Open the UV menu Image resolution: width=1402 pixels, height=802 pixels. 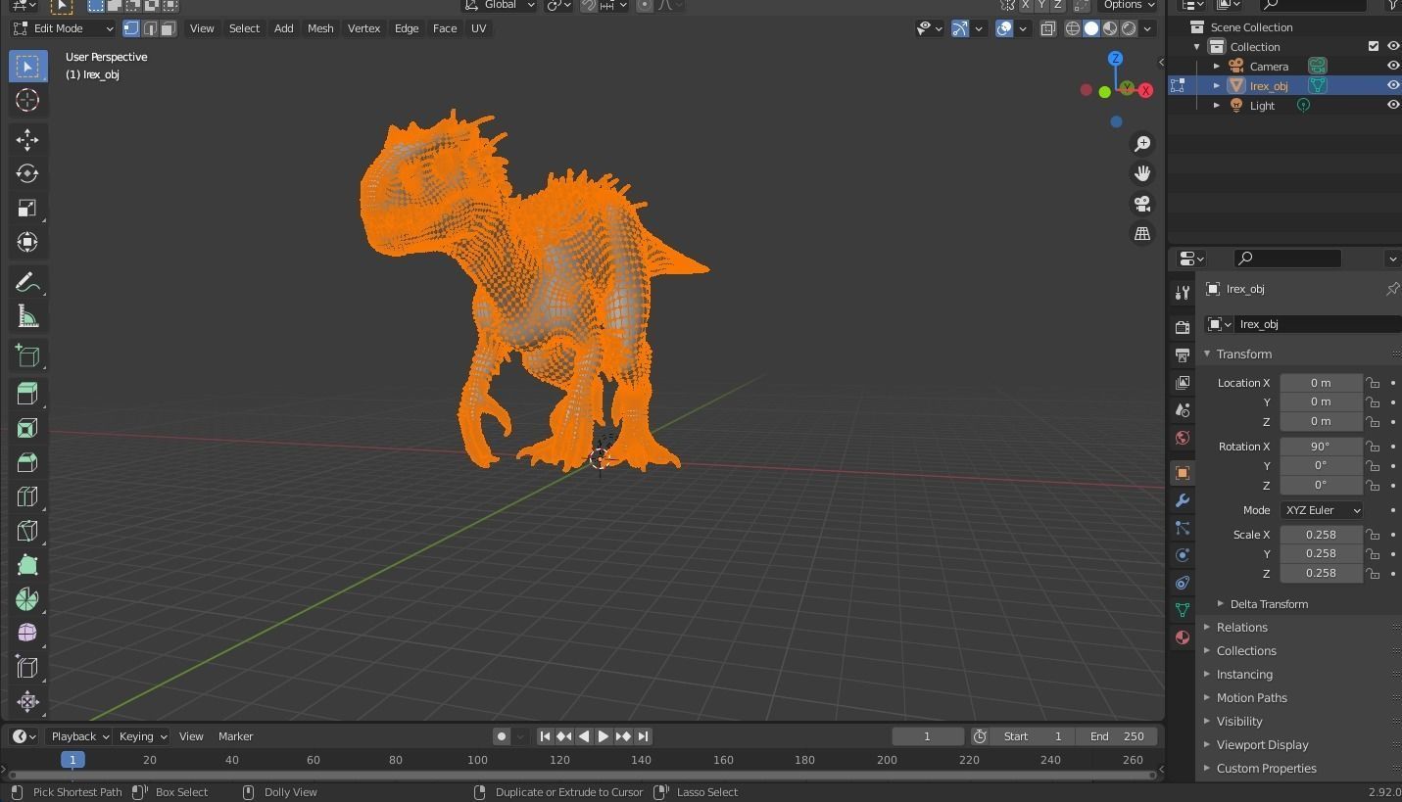point(478,28)
